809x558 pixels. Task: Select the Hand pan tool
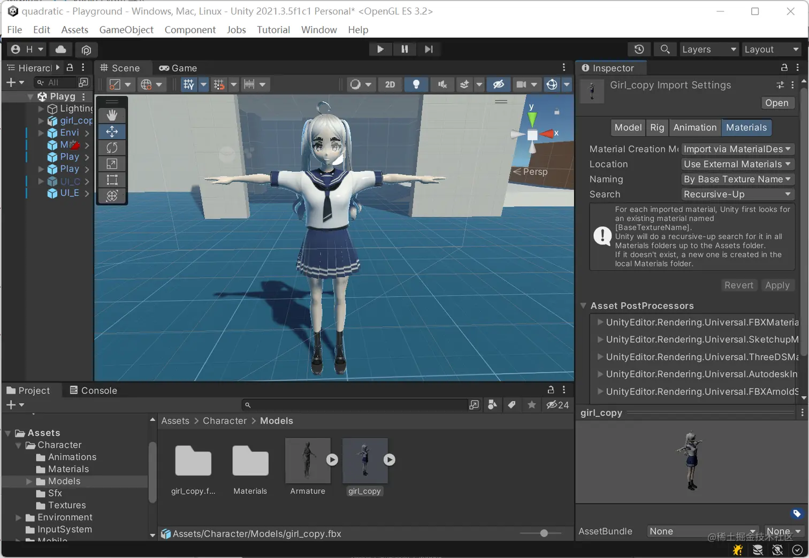coord(112,114)
